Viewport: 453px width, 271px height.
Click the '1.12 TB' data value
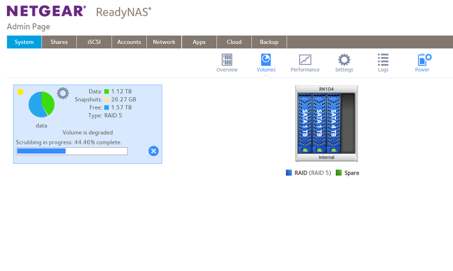point(121,92)
